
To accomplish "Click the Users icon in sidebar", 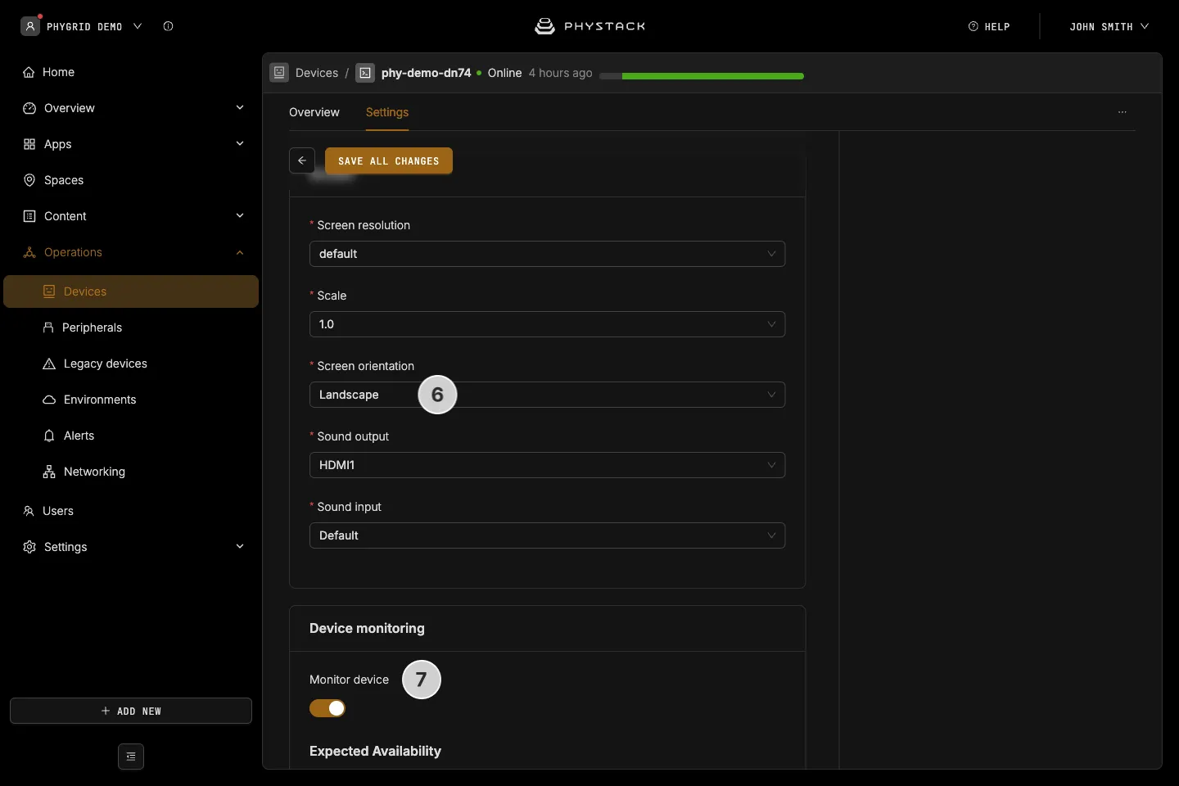I will click(x=29, y=511).
